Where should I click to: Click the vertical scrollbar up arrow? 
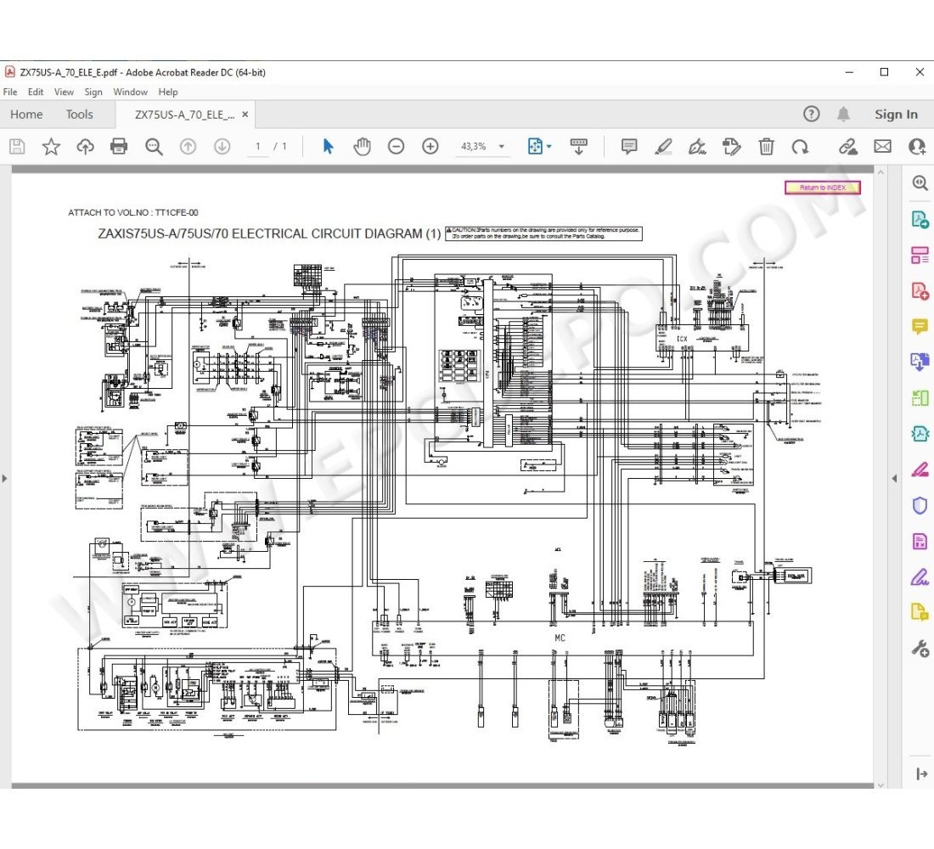tap(881, 171)
